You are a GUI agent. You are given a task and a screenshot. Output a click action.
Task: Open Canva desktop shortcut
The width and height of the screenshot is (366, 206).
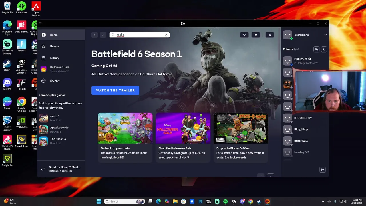[x=7, y=103]
